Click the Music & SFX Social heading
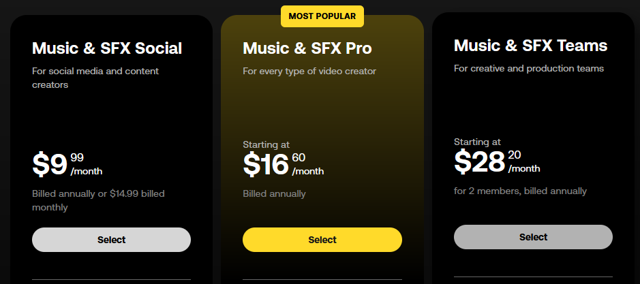The height and width of the screenshot is (284, 640). 107,48
